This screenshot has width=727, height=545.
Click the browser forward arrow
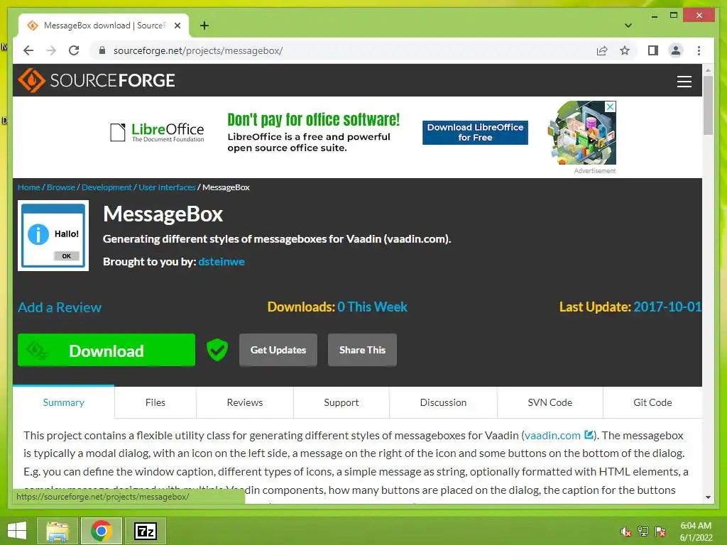[51, 50]
